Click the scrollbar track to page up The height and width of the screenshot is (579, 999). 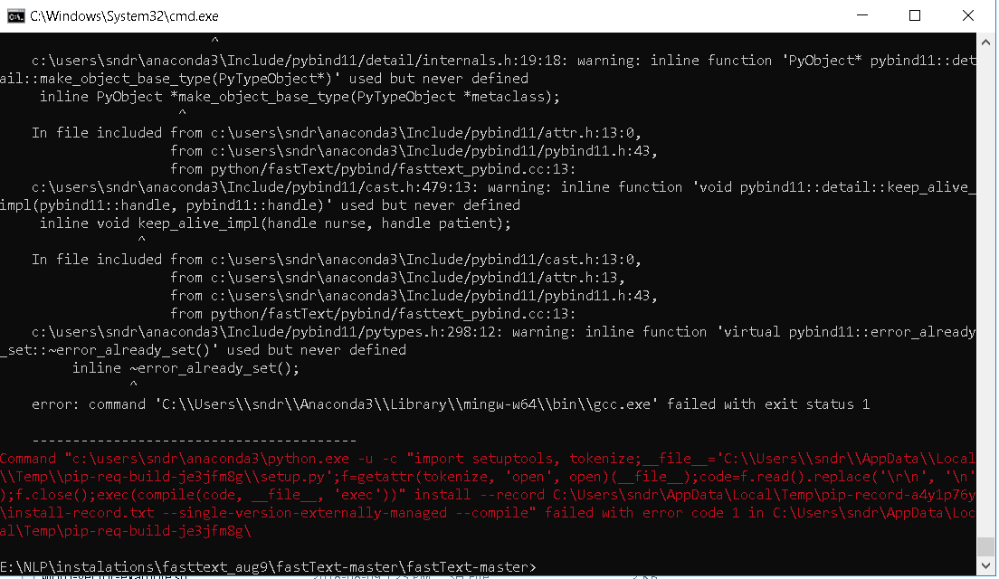pos(985,271)
